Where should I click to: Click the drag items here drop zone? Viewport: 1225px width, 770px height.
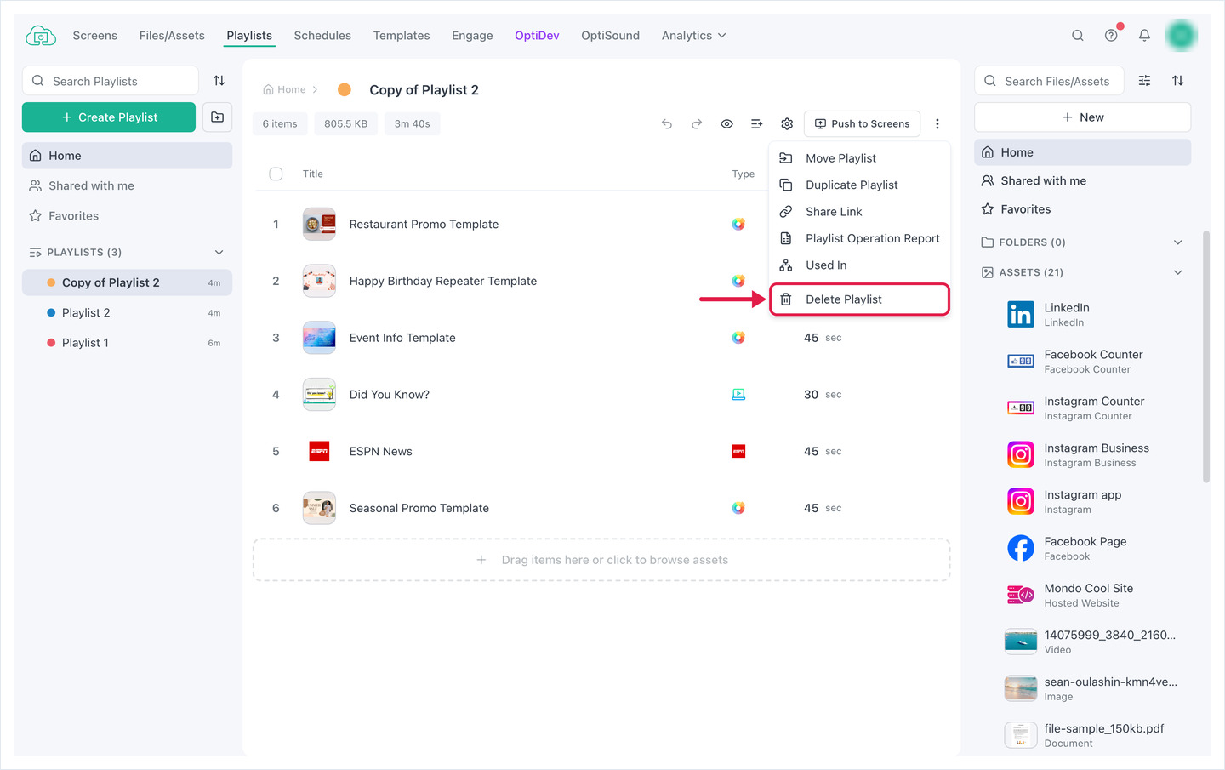click(x=601, y=560)
